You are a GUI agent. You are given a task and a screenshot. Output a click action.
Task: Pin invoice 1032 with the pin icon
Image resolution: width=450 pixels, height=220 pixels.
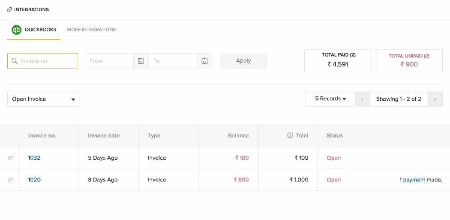click(x=10, y=158)
